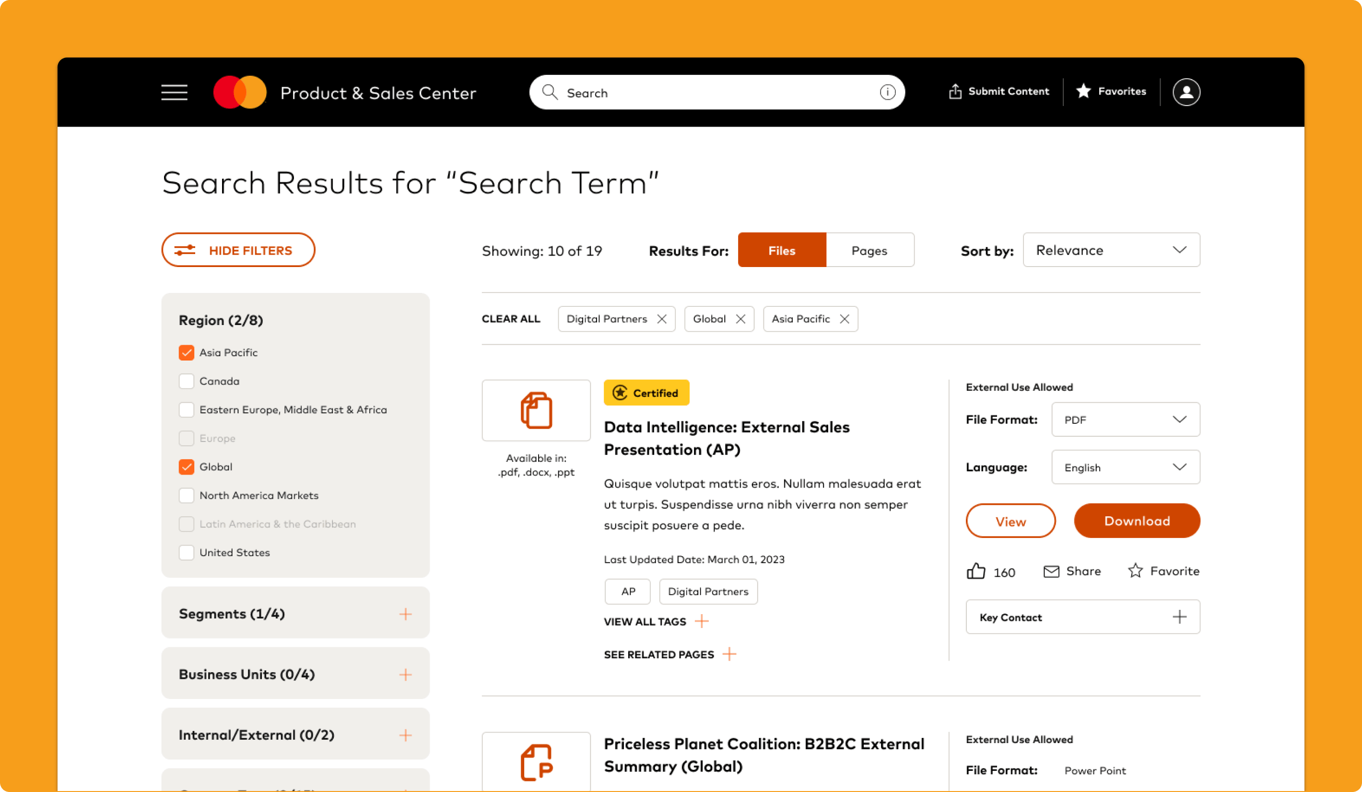Click the search info icon

click(x=887, y=93)
